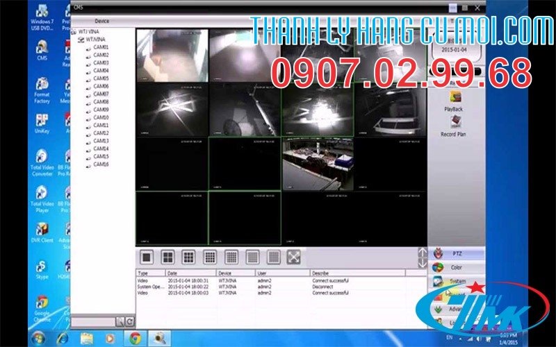
Task: Select CAM11 in device tree
Action: (101, 125)
